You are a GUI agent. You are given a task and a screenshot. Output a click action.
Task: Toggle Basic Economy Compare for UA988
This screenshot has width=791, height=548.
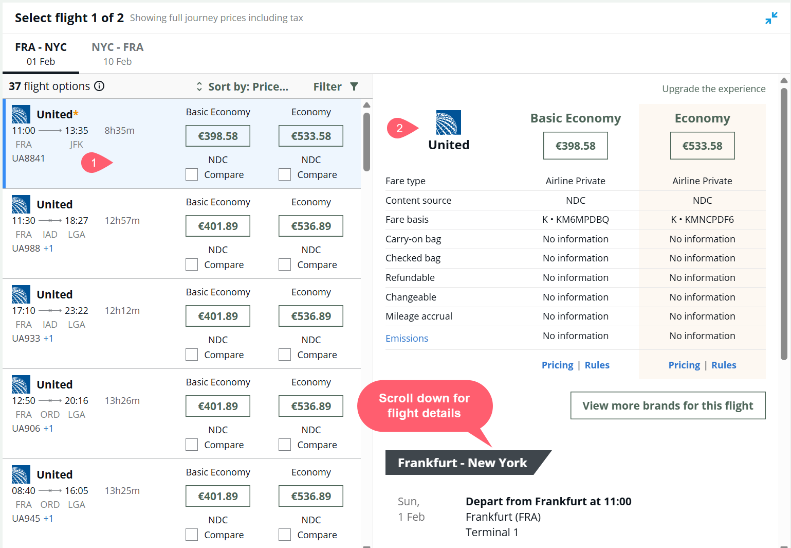(x=192, y=264)
